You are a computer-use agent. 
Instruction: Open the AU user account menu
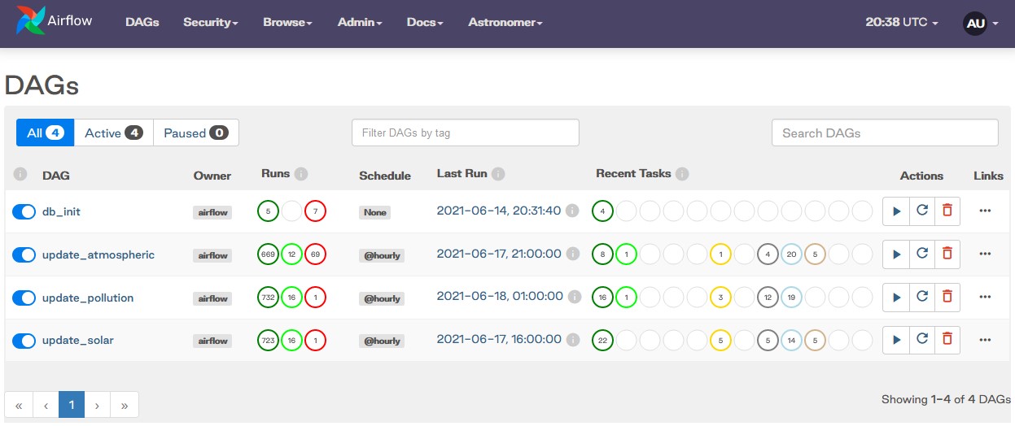980,24
